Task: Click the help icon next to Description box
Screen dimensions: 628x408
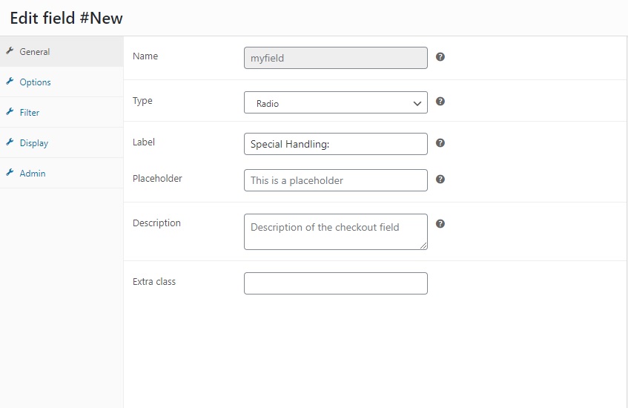Action: click(440, 223)
